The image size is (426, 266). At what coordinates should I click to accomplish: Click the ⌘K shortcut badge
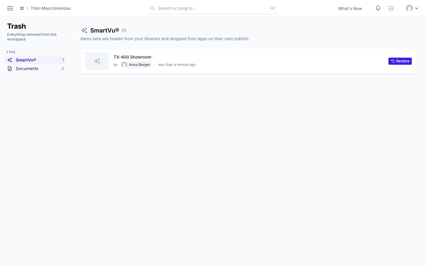click(x=272, y=8)
